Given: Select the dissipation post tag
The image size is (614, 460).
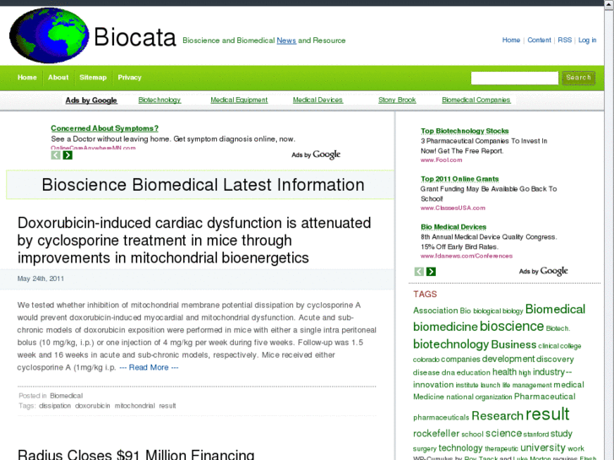Looking at the screenshot, I should coord(55,406).
